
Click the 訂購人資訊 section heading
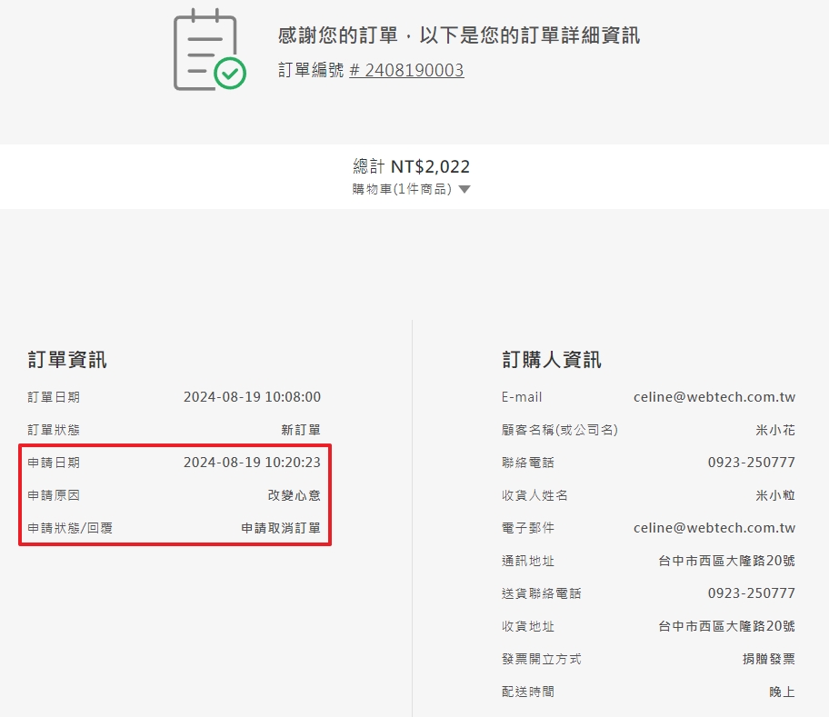tap(551, 360)
